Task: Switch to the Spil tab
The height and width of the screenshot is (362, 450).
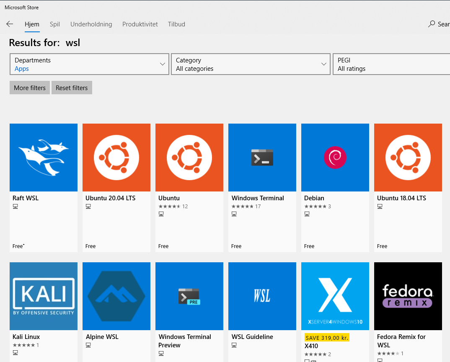Action: 55,24
